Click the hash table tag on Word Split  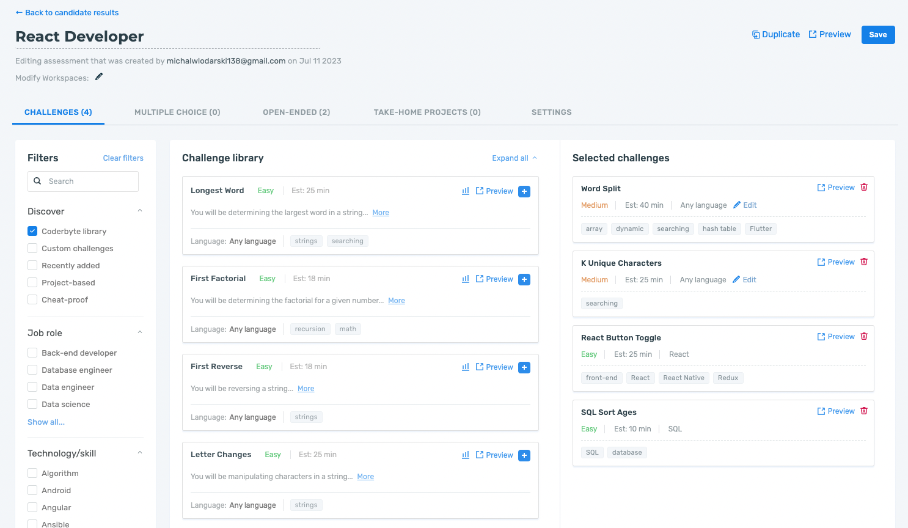coord(719,229)
